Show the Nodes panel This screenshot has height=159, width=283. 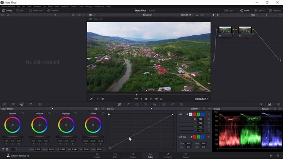coord(245,11)
